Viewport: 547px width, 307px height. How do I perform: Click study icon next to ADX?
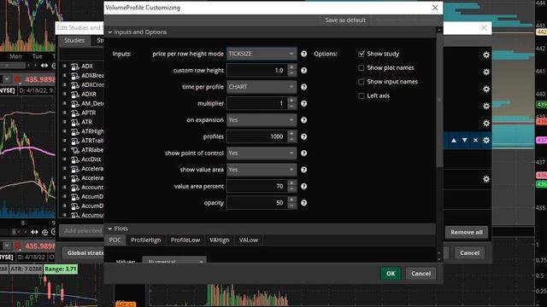(75, 67)
